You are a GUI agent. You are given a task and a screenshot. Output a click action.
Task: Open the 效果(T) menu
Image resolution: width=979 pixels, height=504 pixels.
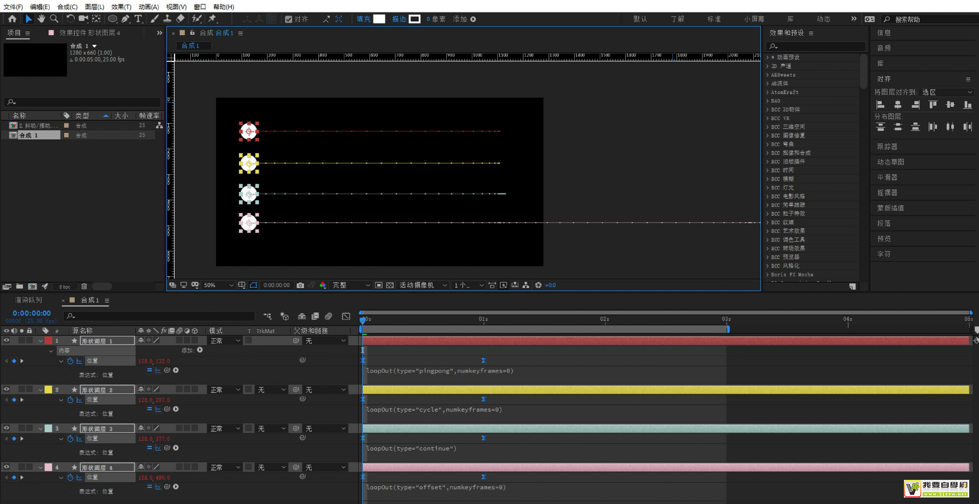tap(121, 7)
